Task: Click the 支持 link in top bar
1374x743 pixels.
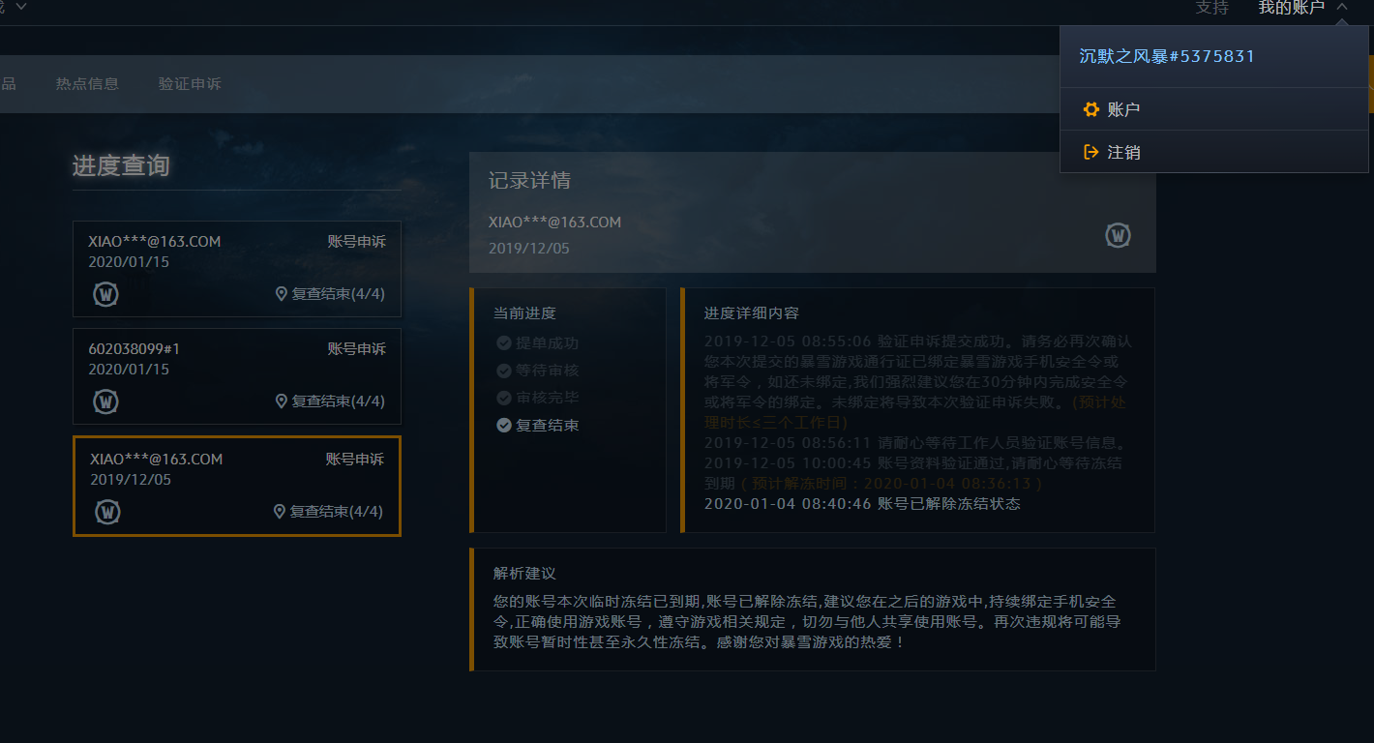Action: click(x=1211, y=8)
